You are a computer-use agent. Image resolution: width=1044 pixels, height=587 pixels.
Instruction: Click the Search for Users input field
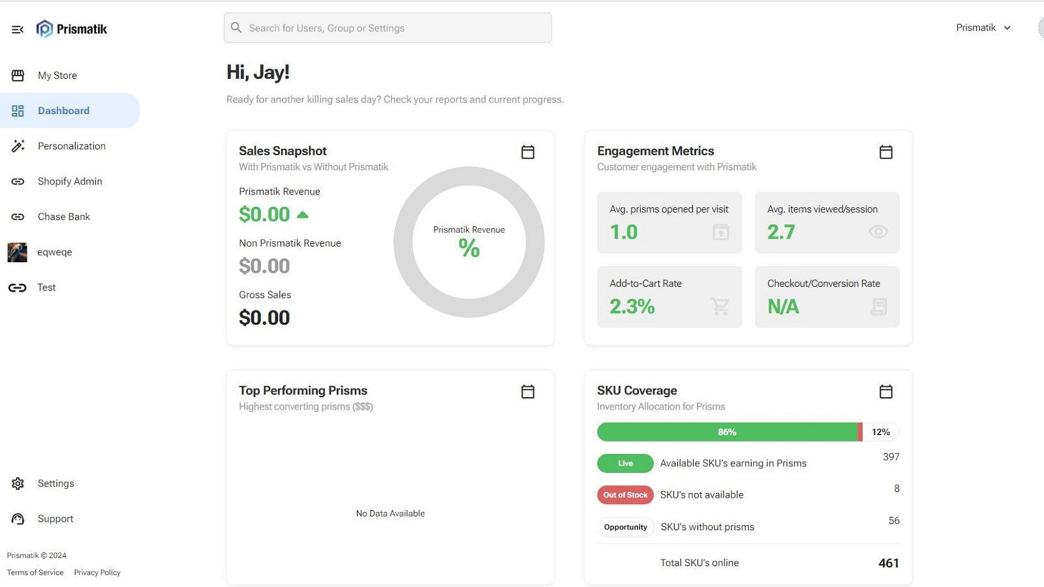tap(388, 28)
